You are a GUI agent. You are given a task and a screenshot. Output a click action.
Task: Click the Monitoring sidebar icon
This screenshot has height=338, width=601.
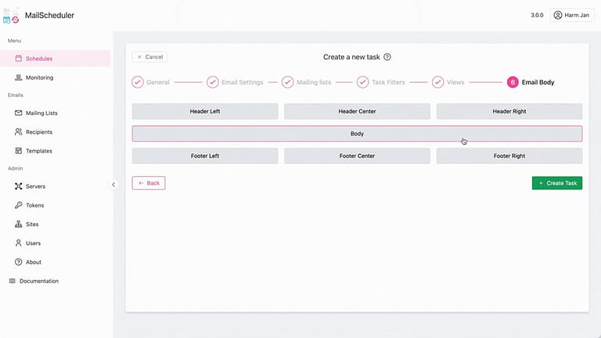(x=19, y=77)
